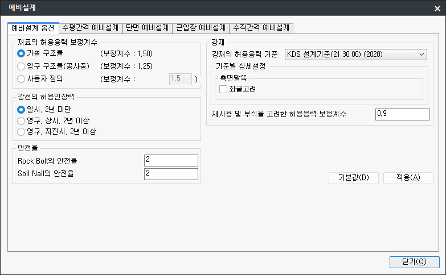The image size is (446, 275).
Task: Enable the 좌굴고려 checkbox
Action: tap(223, 89)
